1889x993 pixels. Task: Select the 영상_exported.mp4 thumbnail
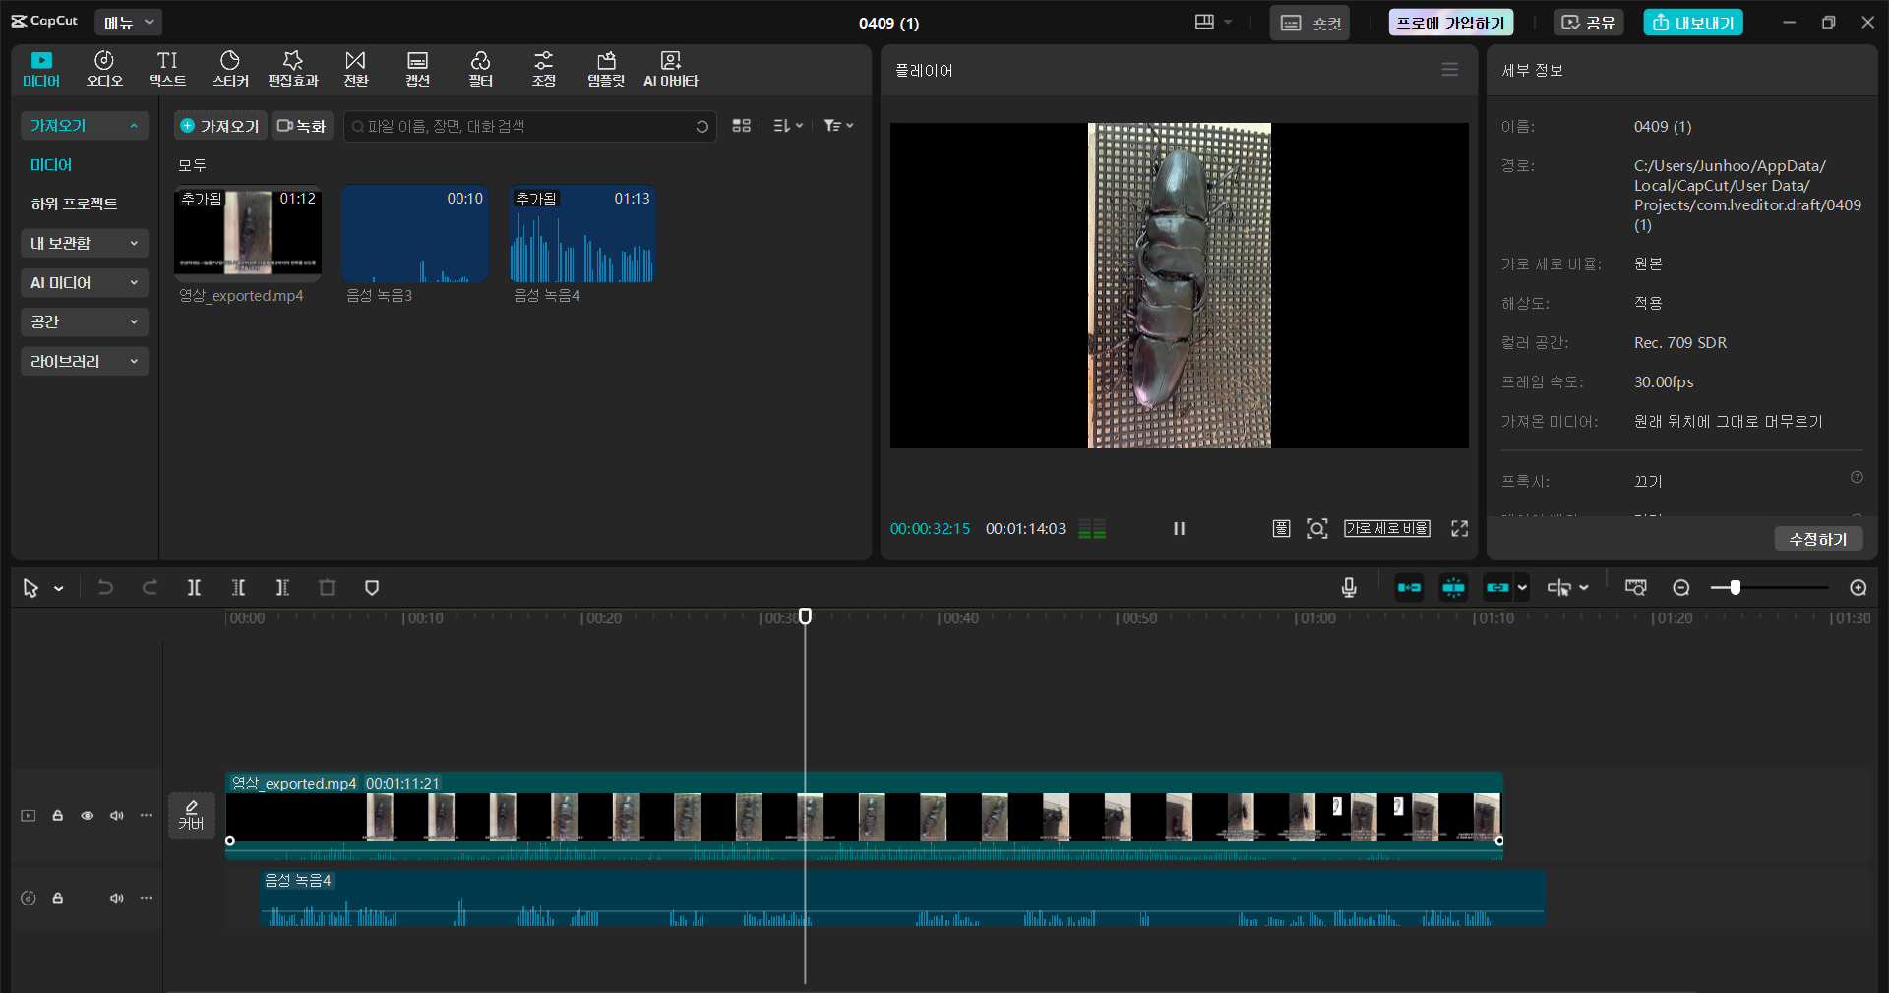(248, 234)
